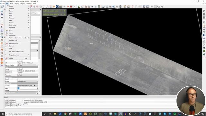Viewport: 206px width, 116px height.
Task: Click the N arrow icon in right toolbar
Action: click(x=204, y=38)
